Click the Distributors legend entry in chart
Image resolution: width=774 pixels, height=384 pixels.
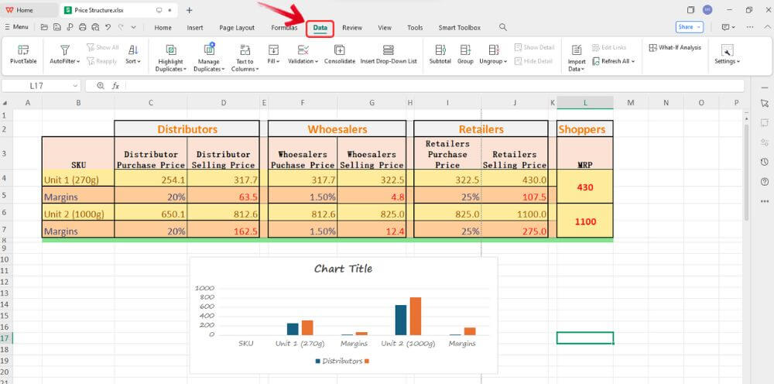[x=339, y=362]
